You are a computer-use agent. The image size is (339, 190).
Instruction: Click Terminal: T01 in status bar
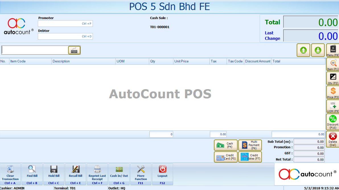click(65, 188)
